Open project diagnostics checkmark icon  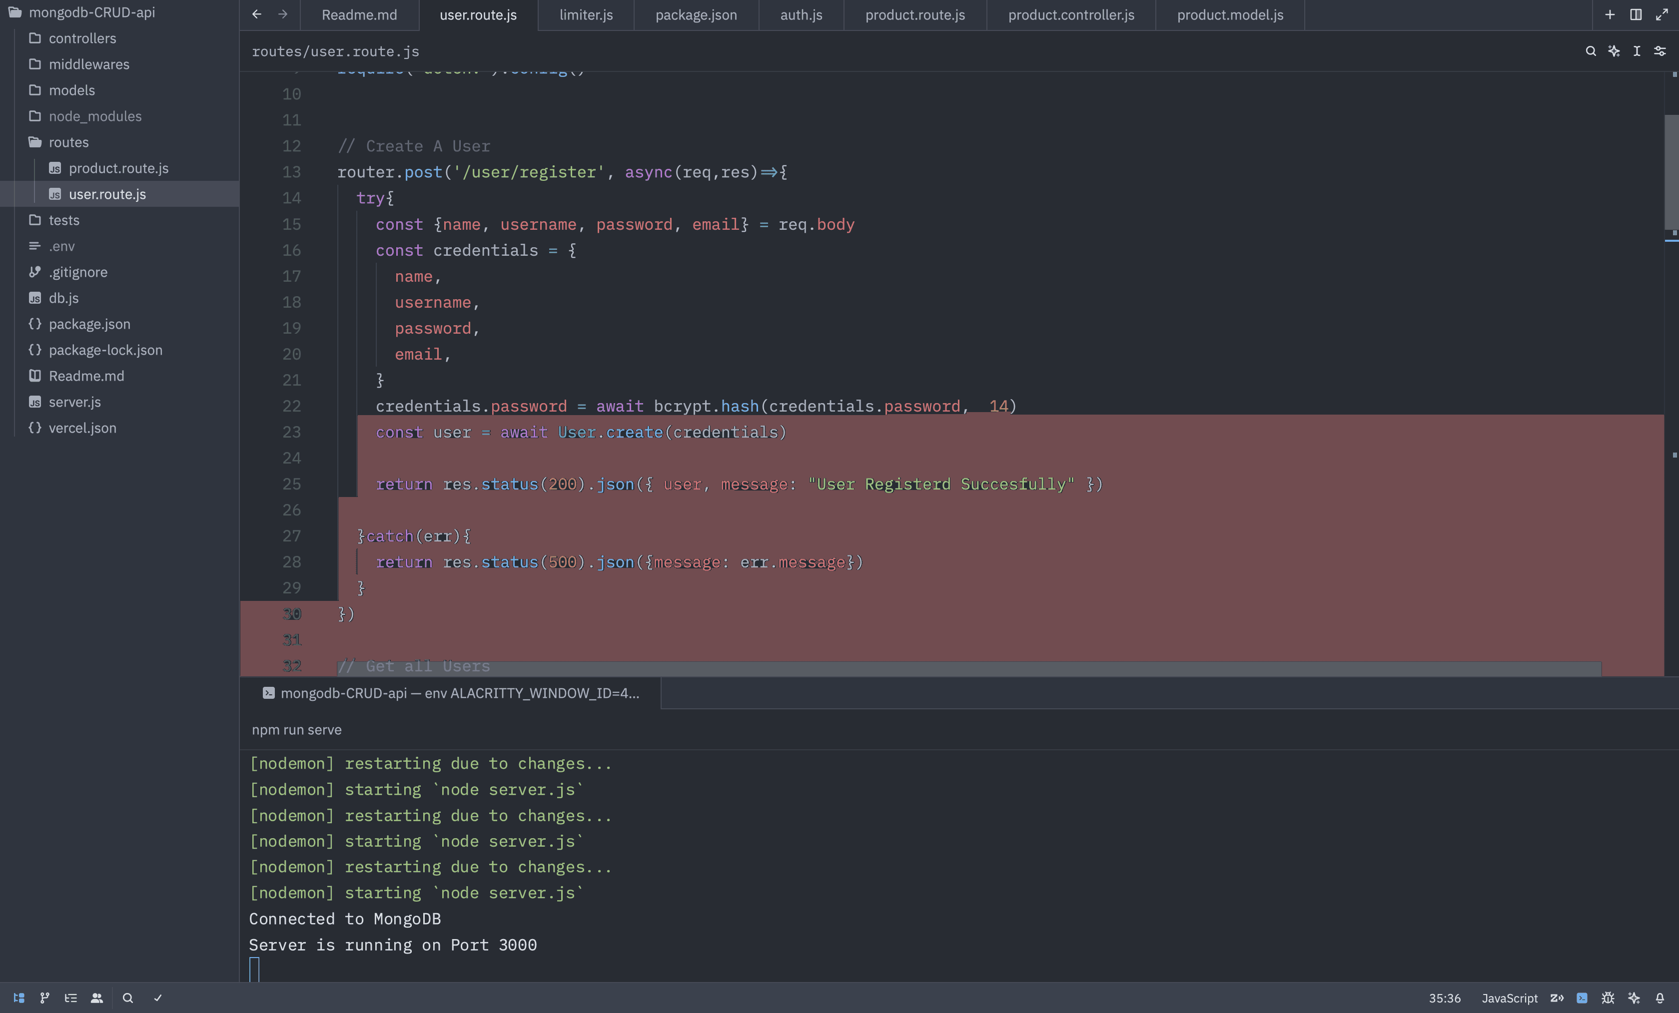[x=158, y=998]
